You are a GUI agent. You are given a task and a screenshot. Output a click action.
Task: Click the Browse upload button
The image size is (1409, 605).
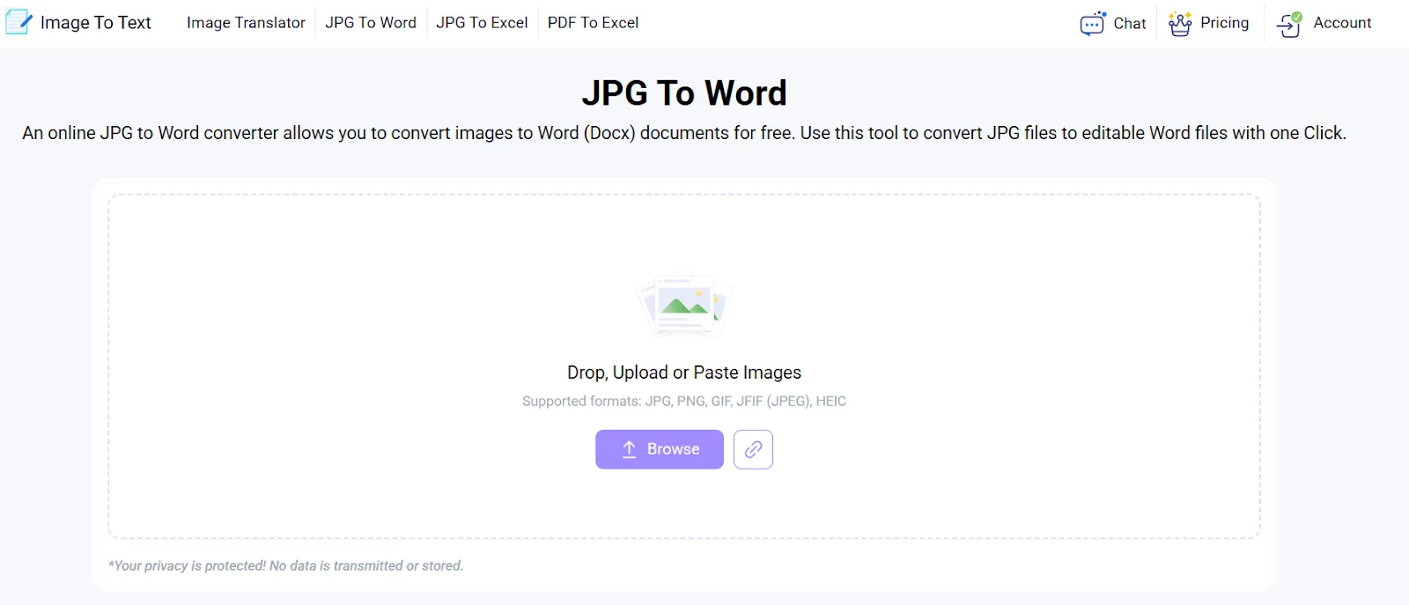click(x=660, y=449)
